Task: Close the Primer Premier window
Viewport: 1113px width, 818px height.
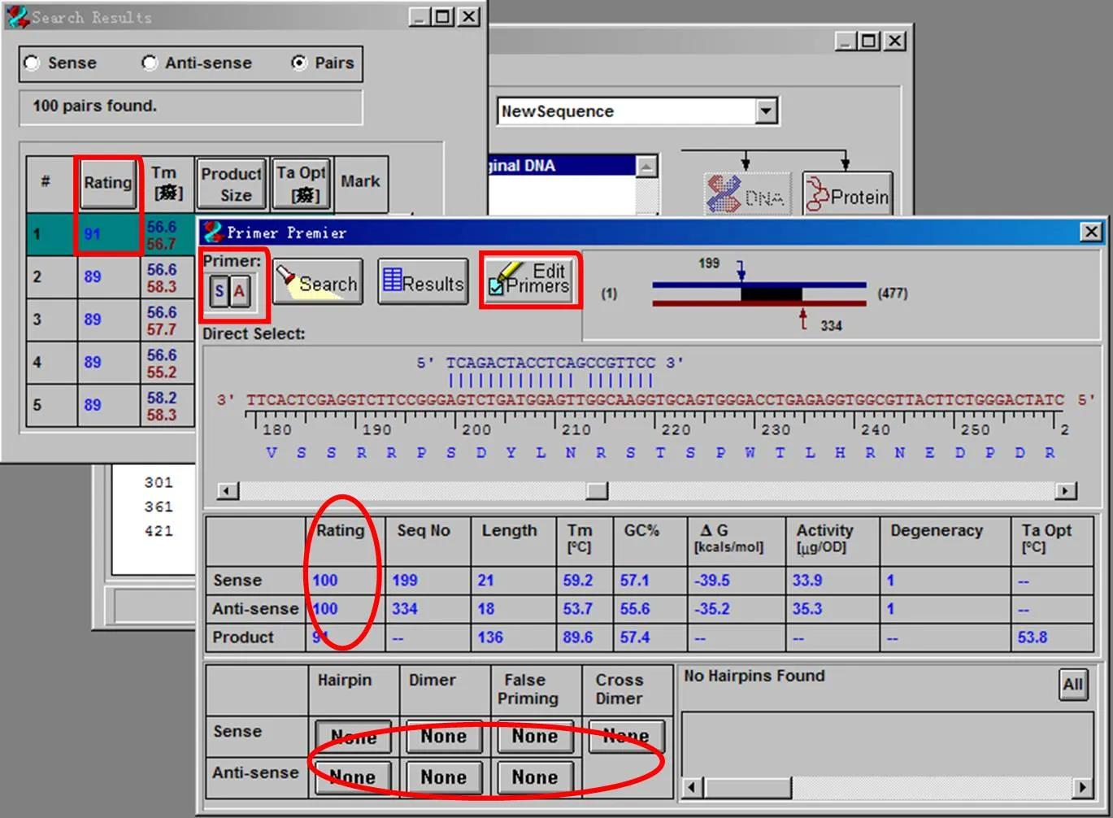Action: point(1091,233)
